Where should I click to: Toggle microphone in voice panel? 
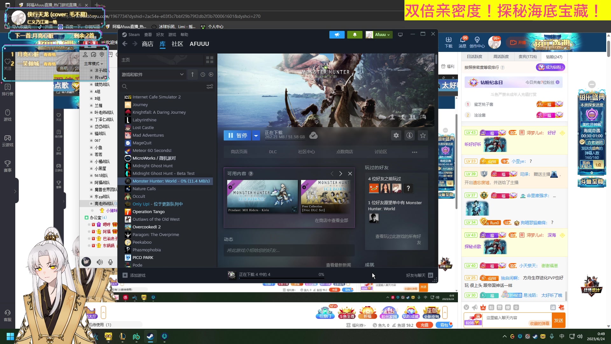110,262
